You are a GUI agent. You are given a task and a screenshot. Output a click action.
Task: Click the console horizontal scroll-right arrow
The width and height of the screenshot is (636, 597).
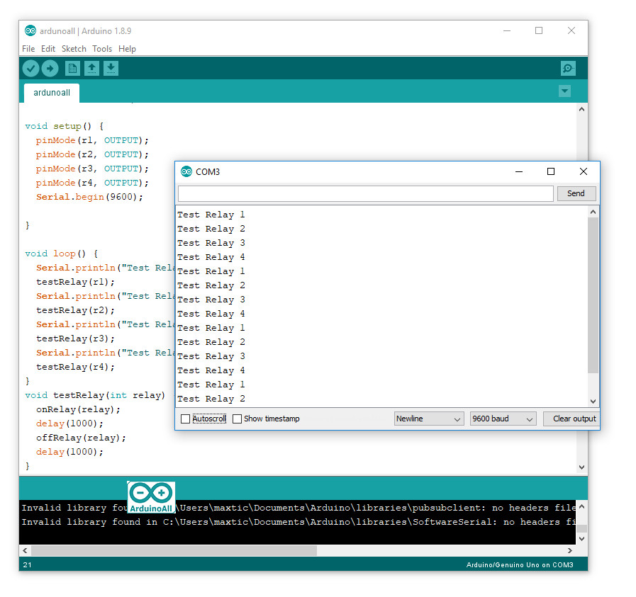(570, 550)
